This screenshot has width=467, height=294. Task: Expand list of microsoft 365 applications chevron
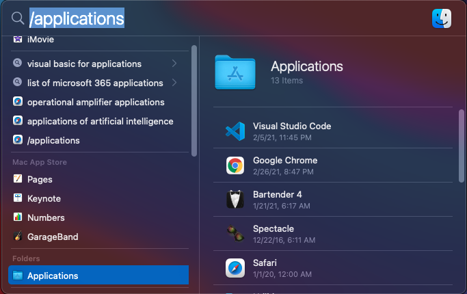tap(174, 82)
